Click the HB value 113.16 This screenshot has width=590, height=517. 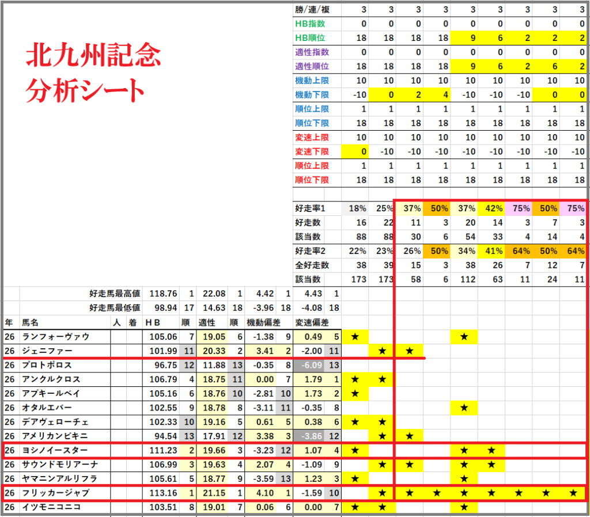(x=163, y=493)
